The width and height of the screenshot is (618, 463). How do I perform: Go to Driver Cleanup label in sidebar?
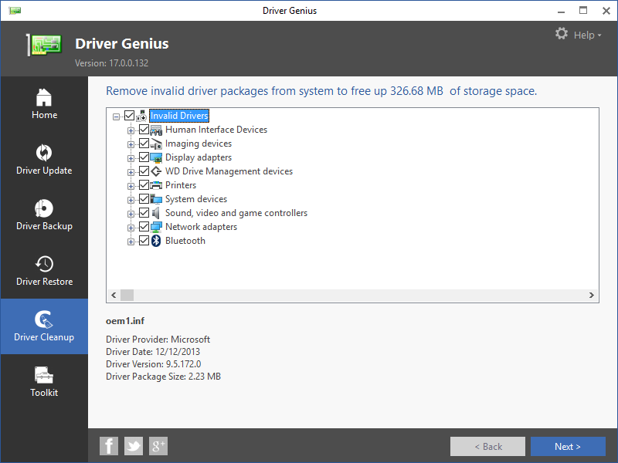click(44, 337)
